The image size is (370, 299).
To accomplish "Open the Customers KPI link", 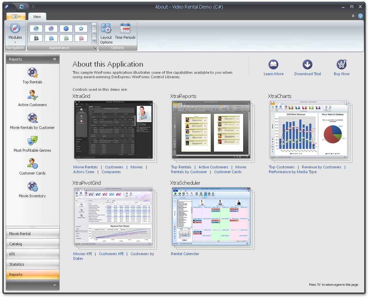I will tap(111, 254).
